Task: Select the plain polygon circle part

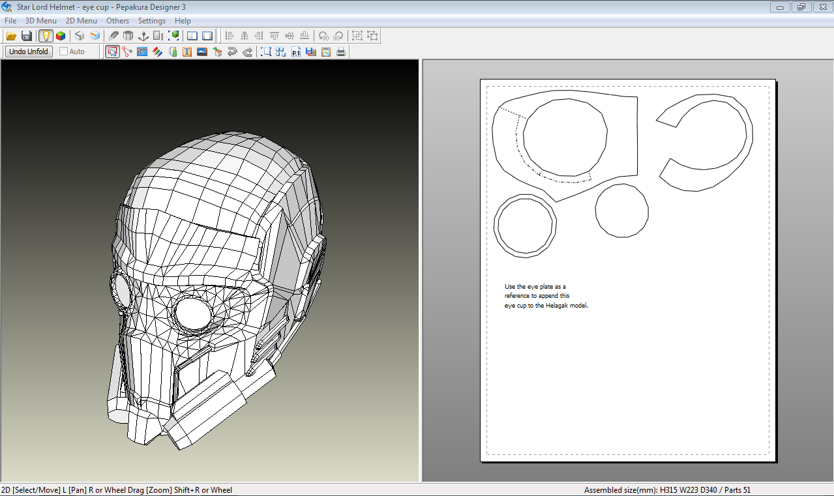Action: (622, 211)
